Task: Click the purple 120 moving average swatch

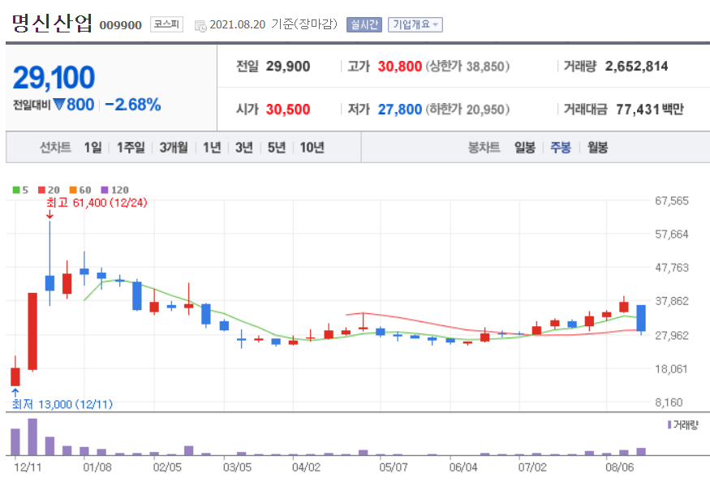Action: (105, 190)
